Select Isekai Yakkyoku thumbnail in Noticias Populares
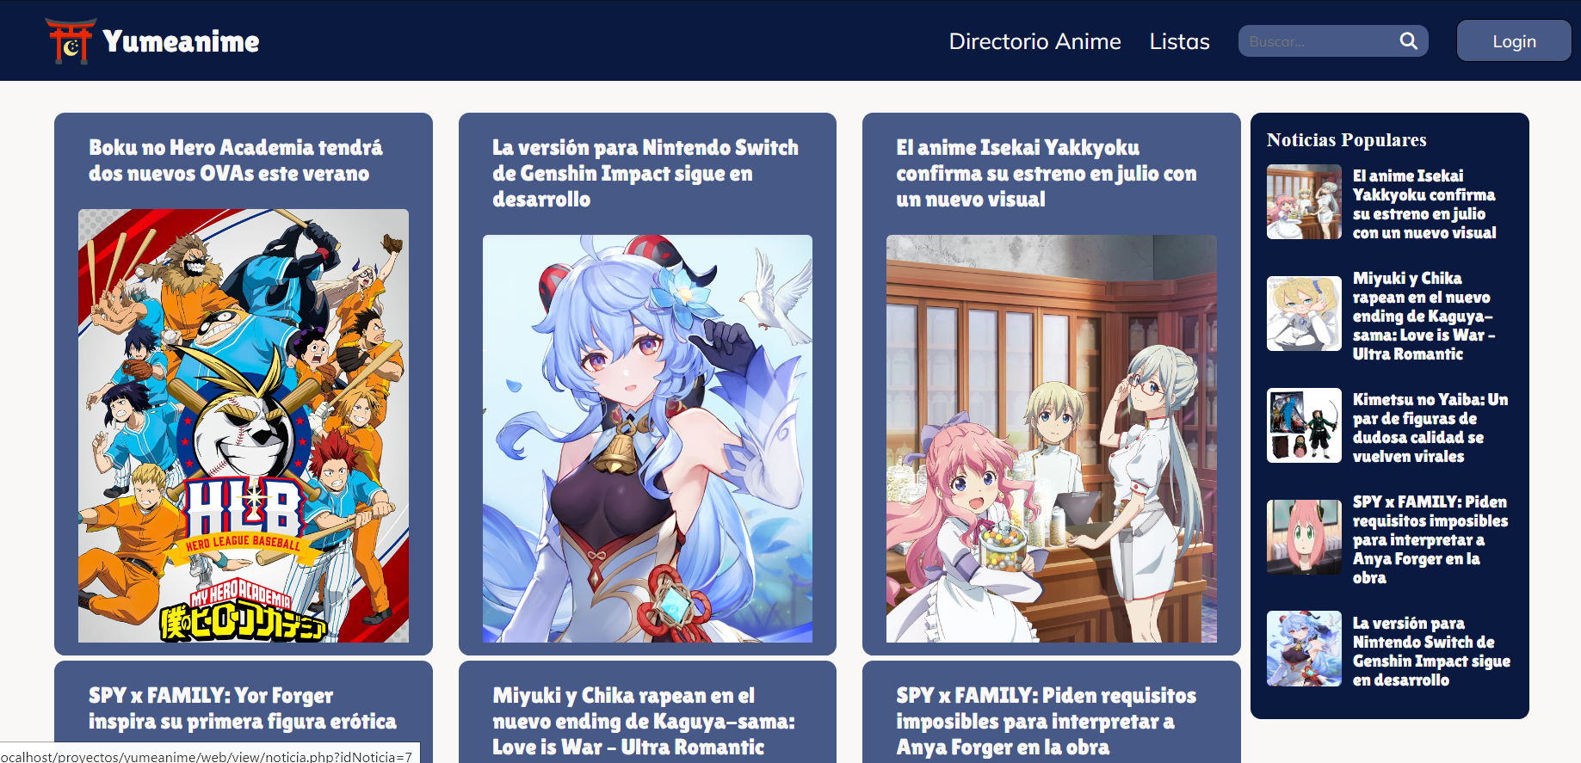The height and width of the screenshot is (763, 1581). (1303, 202)
